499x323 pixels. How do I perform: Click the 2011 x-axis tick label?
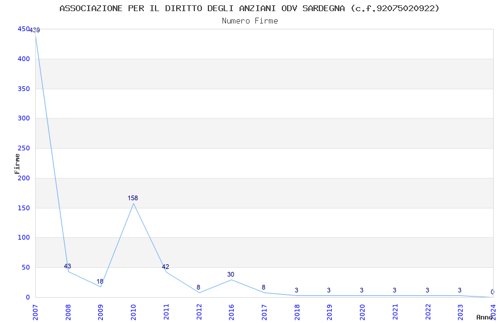pos(166,312)
